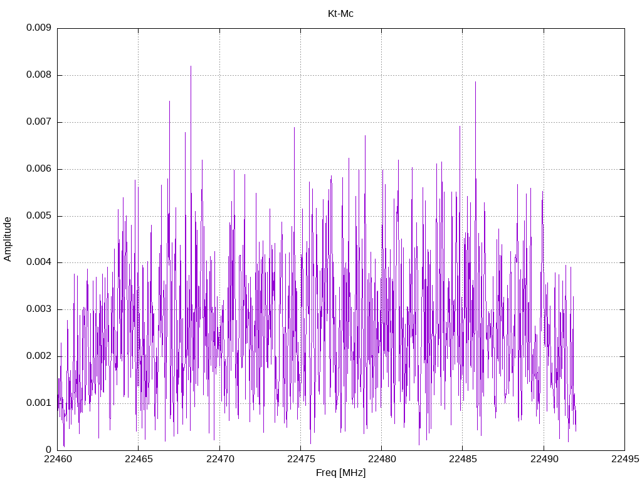The width and height of the screenshot is (642, 481).
Task: Click x-axis tick label 22490
Action: tap(544, 459)
